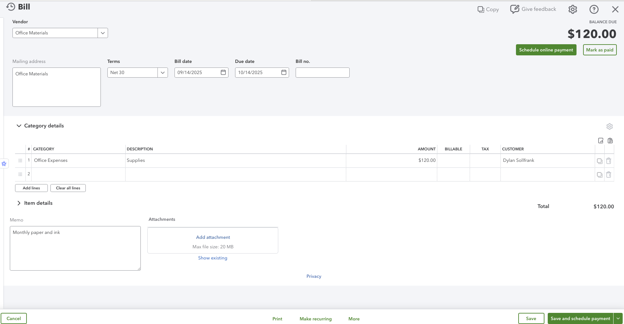Open the bill settings gear icon
This screenshot has height=324, width=624.
(x=573, y=10)
